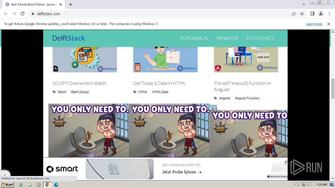Select the Angular Function tag
This screenshot has height=188, width=335.
coord(247,98)
